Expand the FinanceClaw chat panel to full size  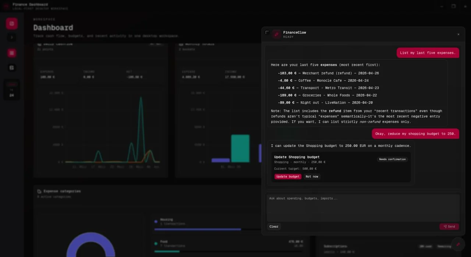click(x=267, y=32)
